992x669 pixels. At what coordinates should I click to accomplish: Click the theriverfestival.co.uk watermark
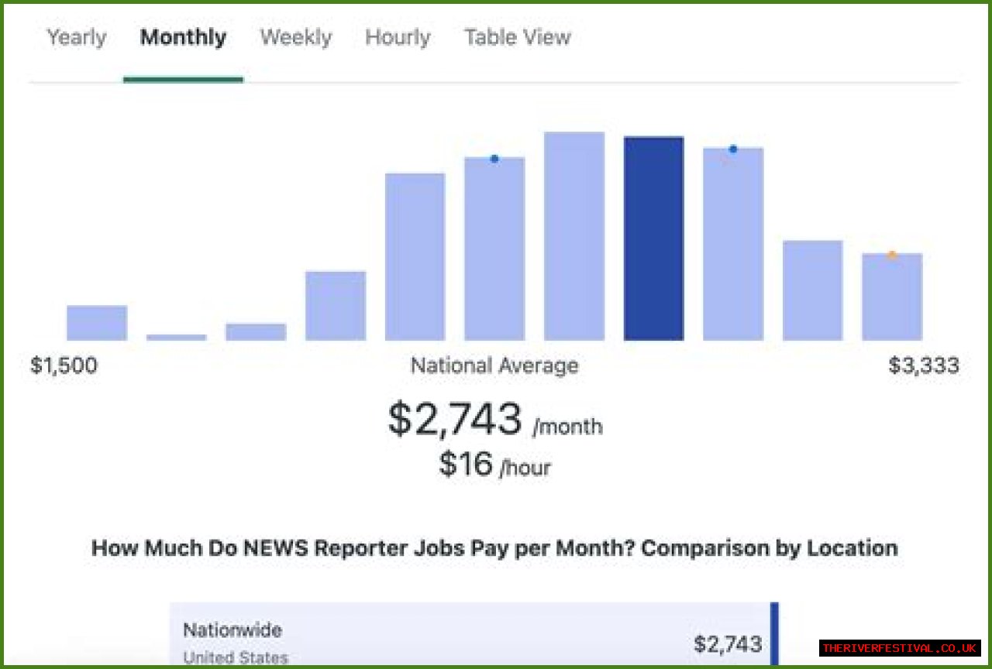click(x=900, y=648)
